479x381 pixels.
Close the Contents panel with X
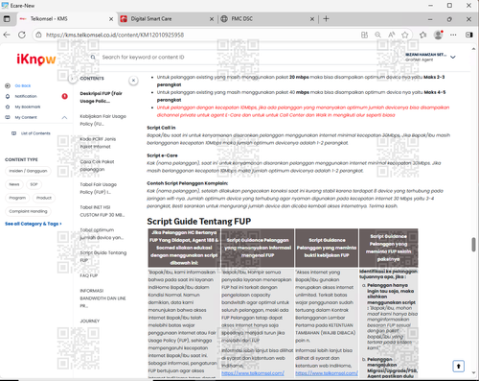click(x=133, y=81)
